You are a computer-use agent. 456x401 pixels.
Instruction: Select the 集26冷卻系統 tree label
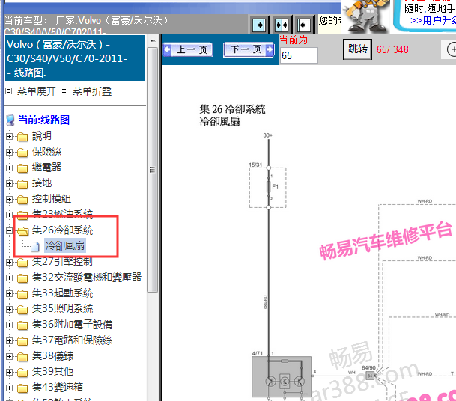(63, 230)
